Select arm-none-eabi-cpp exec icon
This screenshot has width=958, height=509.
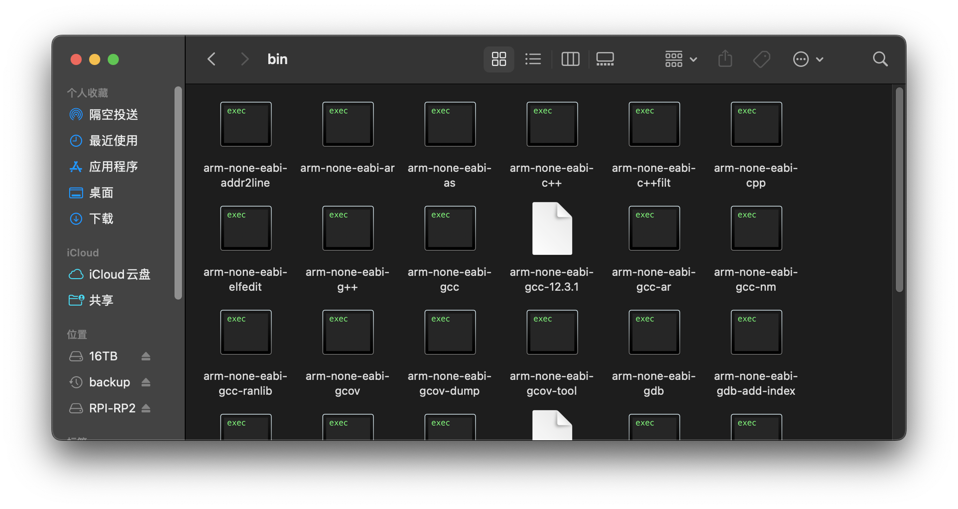coord(756,124)
